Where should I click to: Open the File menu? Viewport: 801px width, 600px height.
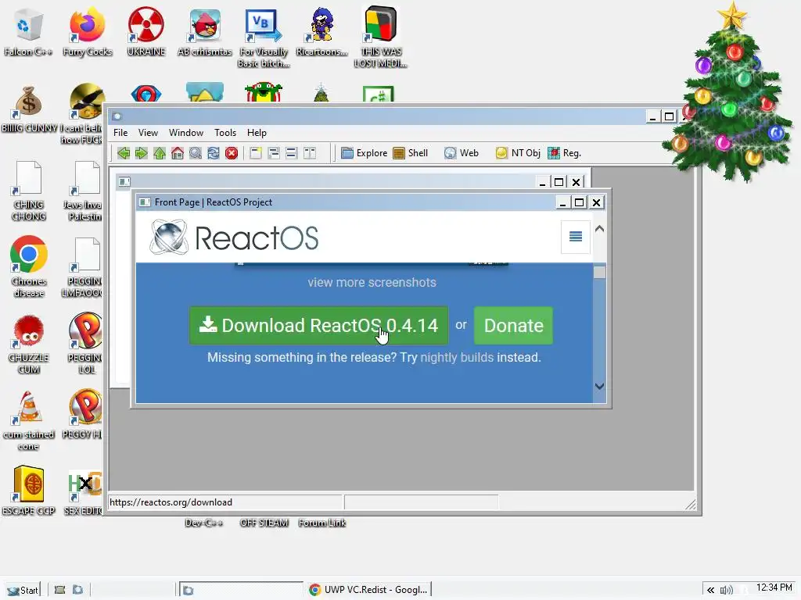[120, 133]
